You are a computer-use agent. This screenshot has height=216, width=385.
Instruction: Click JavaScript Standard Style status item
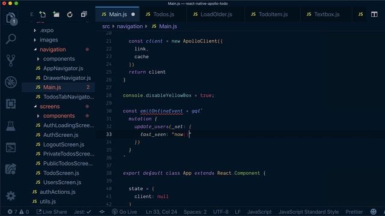click(x=309, y=212)
